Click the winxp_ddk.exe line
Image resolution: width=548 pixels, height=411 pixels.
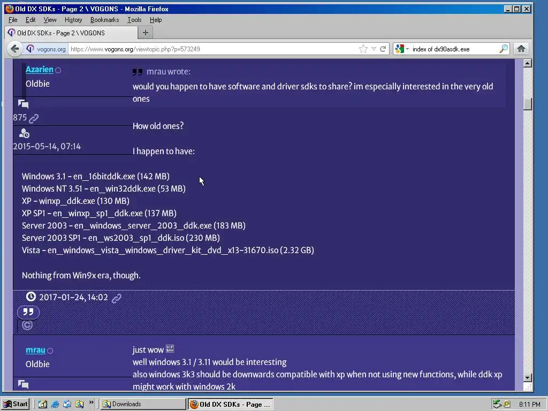click(75, 201)
